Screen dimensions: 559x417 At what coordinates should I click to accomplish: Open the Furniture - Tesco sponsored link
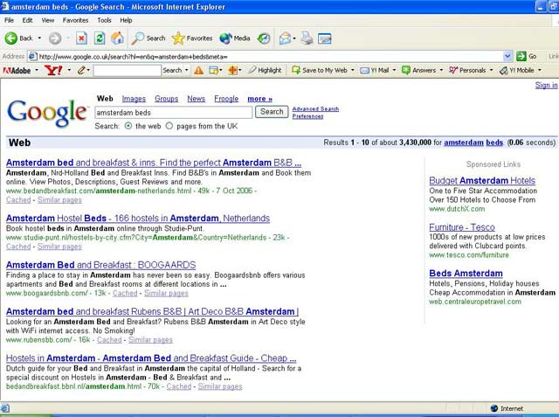tap(462, 227)
